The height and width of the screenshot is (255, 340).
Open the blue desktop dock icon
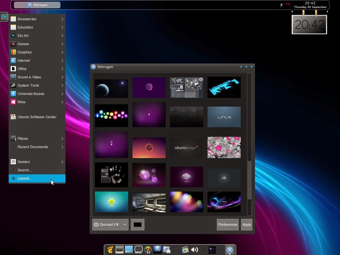[x=129, y=250]
